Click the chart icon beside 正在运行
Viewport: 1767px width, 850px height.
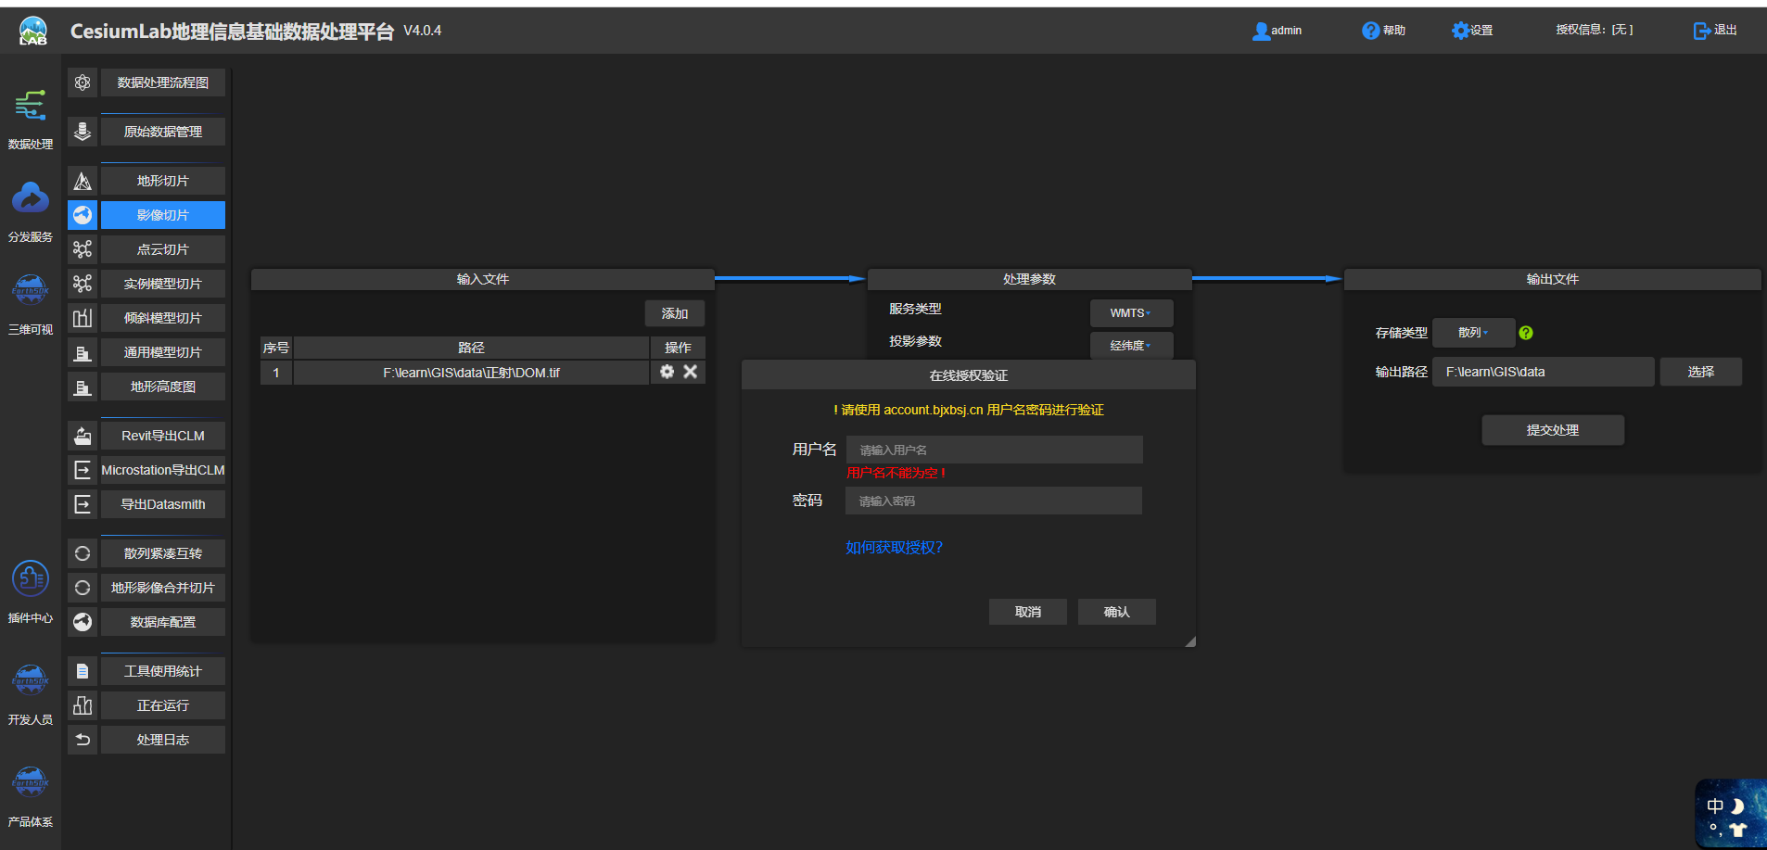83,705
